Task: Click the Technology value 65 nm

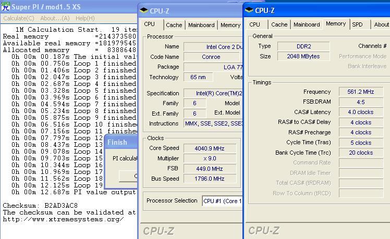Action: [x=198, y=77]
